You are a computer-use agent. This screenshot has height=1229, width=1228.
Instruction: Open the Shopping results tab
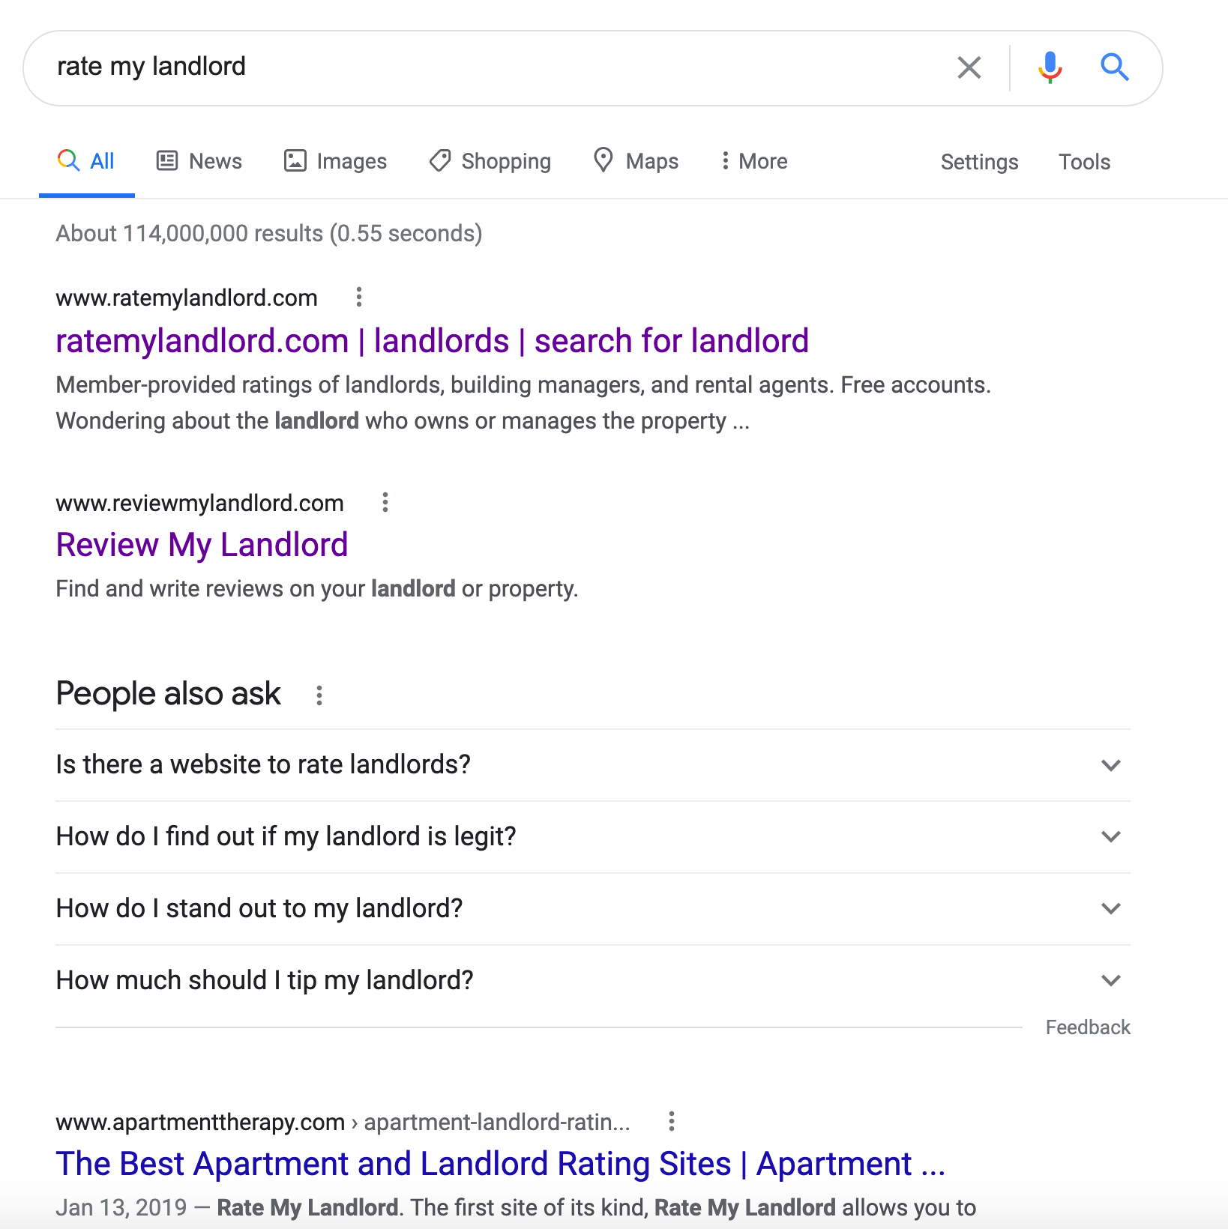click(490, 161)
